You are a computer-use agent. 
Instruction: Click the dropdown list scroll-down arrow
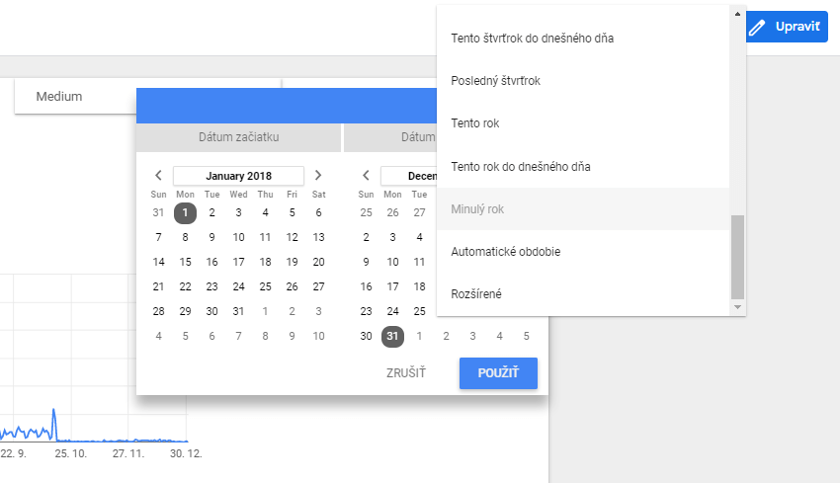point(737,307)
